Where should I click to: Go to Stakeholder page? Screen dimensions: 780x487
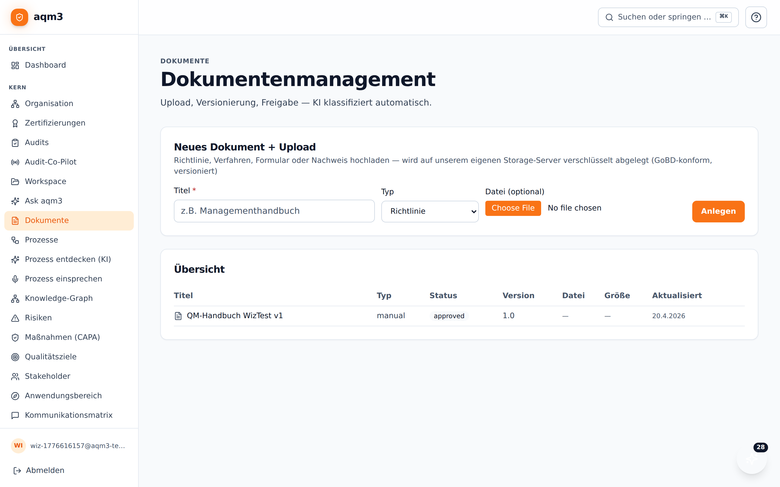[x=69, y=377]
